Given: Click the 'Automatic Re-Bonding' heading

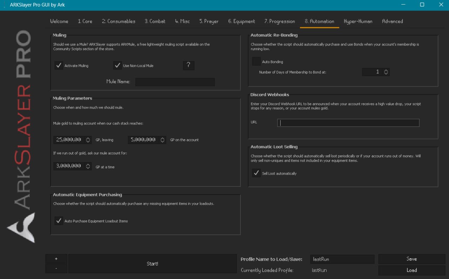Looking at the screenshot, I should (274, 35).
